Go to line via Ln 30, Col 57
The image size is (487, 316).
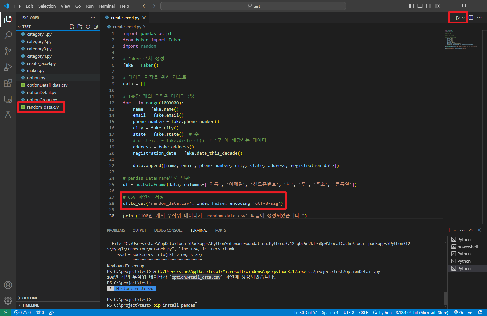[306, 312]
